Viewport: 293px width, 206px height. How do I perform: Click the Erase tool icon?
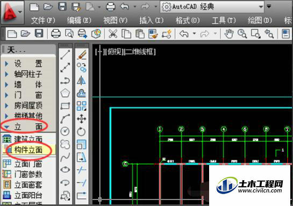82,54
